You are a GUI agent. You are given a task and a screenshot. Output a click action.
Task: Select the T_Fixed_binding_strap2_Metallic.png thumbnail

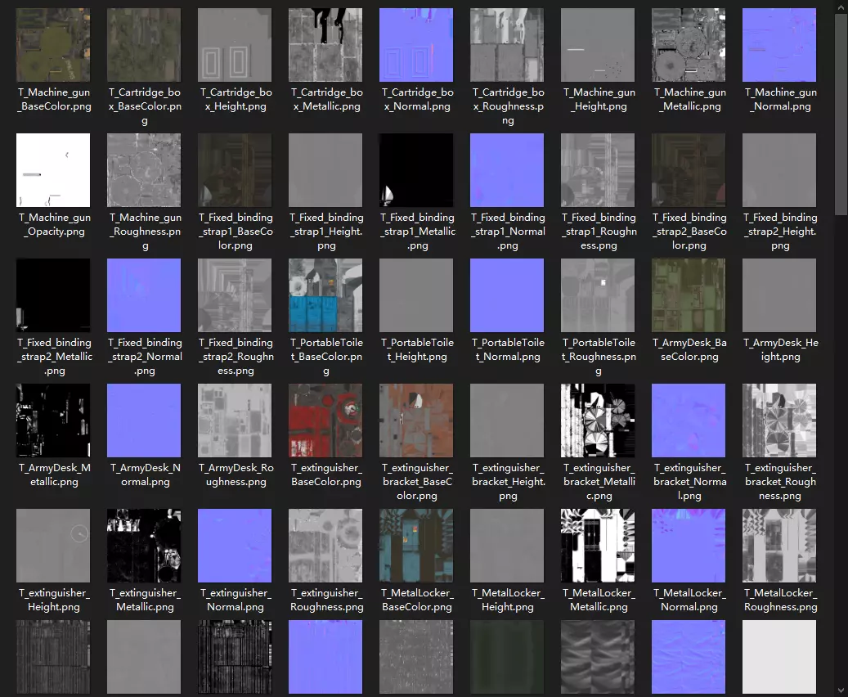(53, 295)
